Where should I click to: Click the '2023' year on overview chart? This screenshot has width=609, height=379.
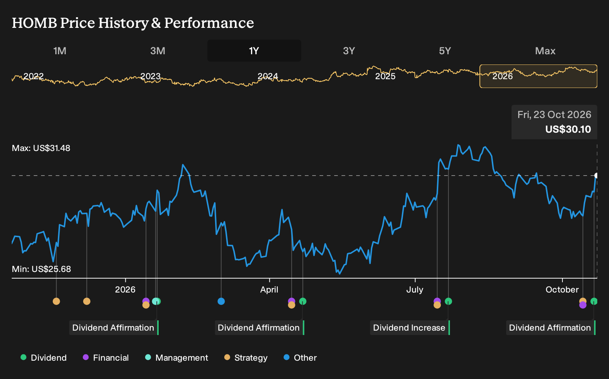click(x=151, y=76)
